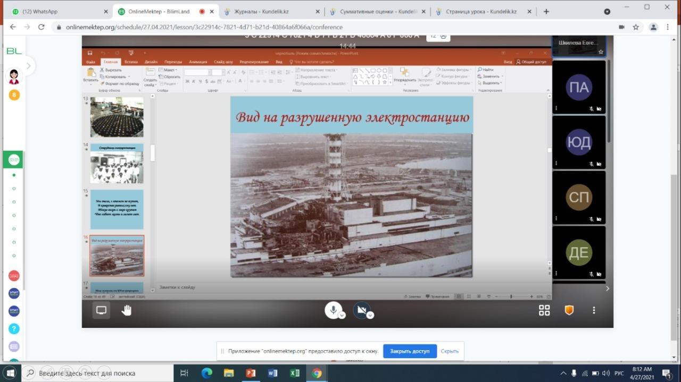Raise hand in the conference

click(126, 310)
